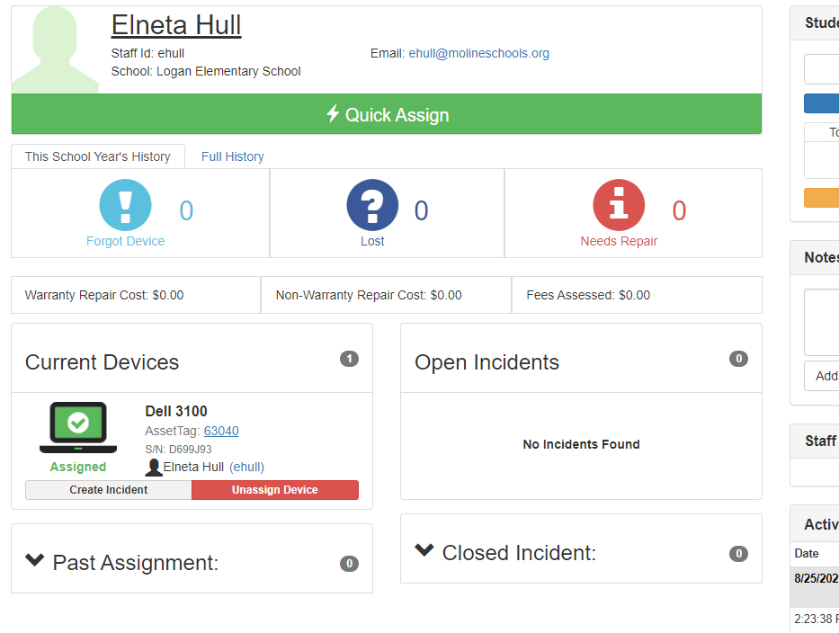Image resolution: width=839 pixels, height=633 pixels.
Task: Click the Open Incidents count badge
Action: (738, 359)
